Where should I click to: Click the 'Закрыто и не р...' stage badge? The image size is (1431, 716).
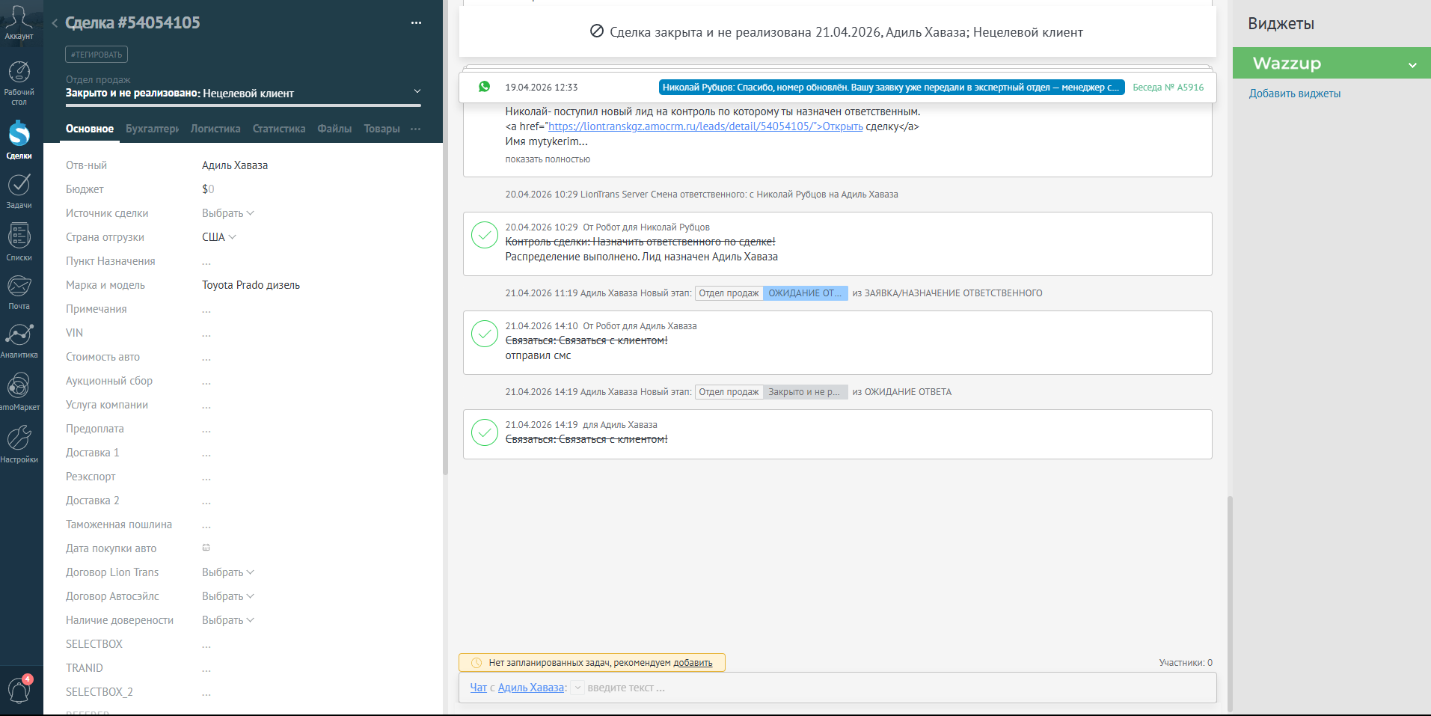[805, 392]
